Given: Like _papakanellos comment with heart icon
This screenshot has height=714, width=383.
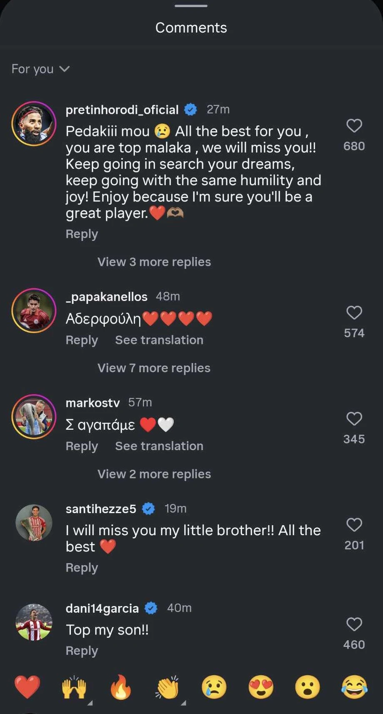Looking at the screenshot, I should coord(354,313).
